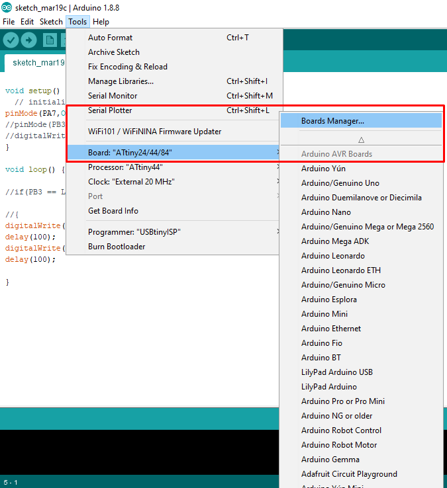Click Get Board Info
The width and height of the screenshot is (447, 488).
(x=174, y=211)
